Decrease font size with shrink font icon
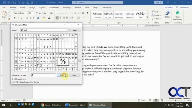The width and height of the screenshot is (192, 108). tap(40, 13)
